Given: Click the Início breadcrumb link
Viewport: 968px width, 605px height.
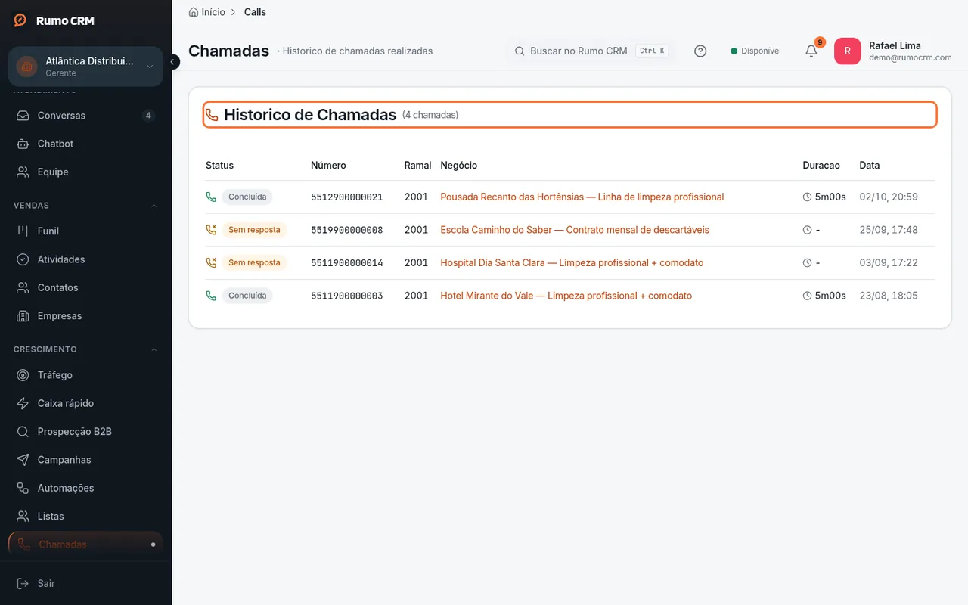Looking at the screenshot, I should coord(206,12).
